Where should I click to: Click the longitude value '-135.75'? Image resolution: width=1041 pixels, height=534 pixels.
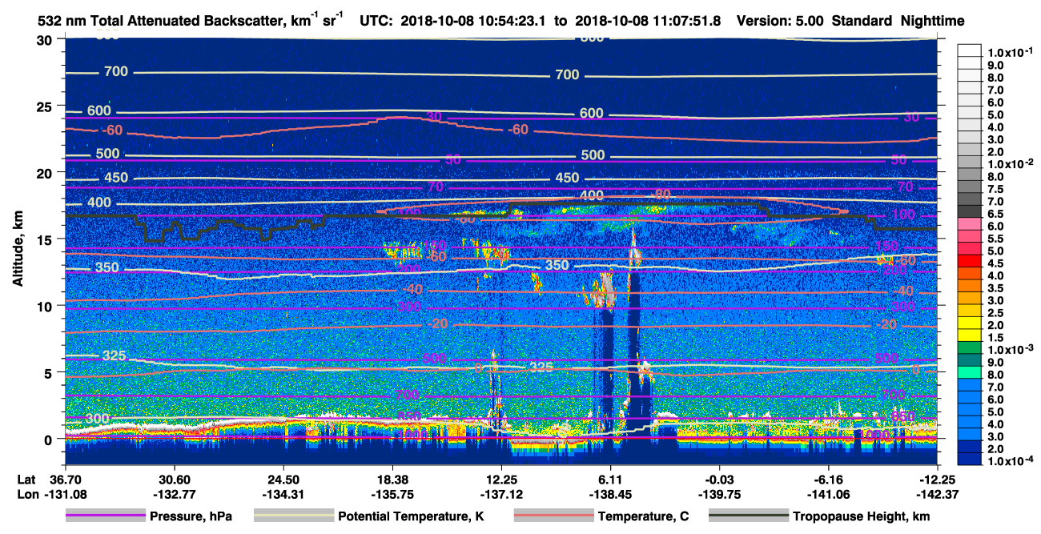[392, 495]
